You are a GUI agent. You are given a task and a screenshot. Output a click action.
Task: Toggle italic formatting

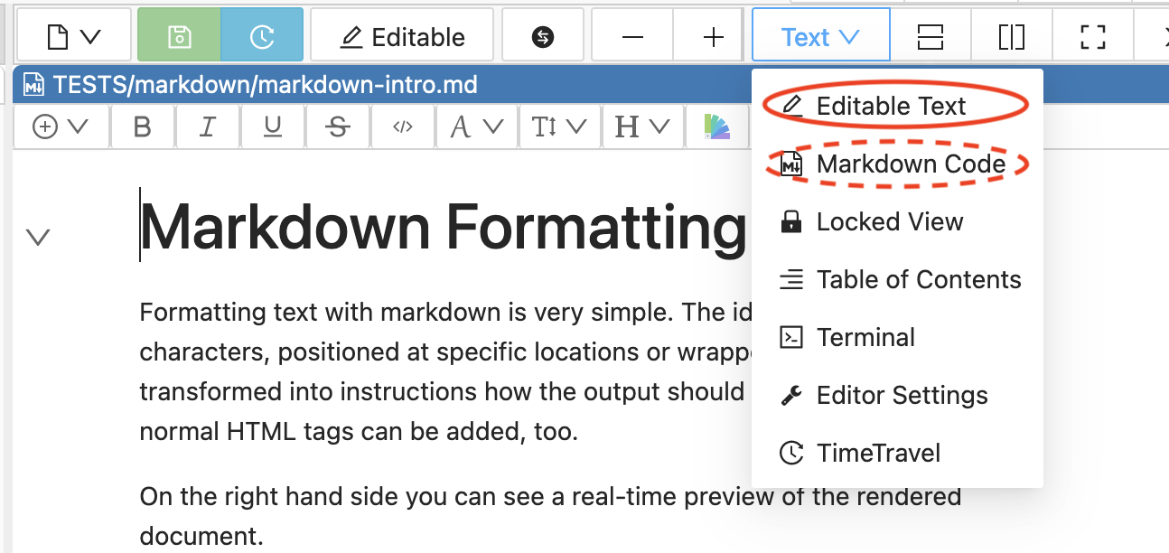coord(207,127)
